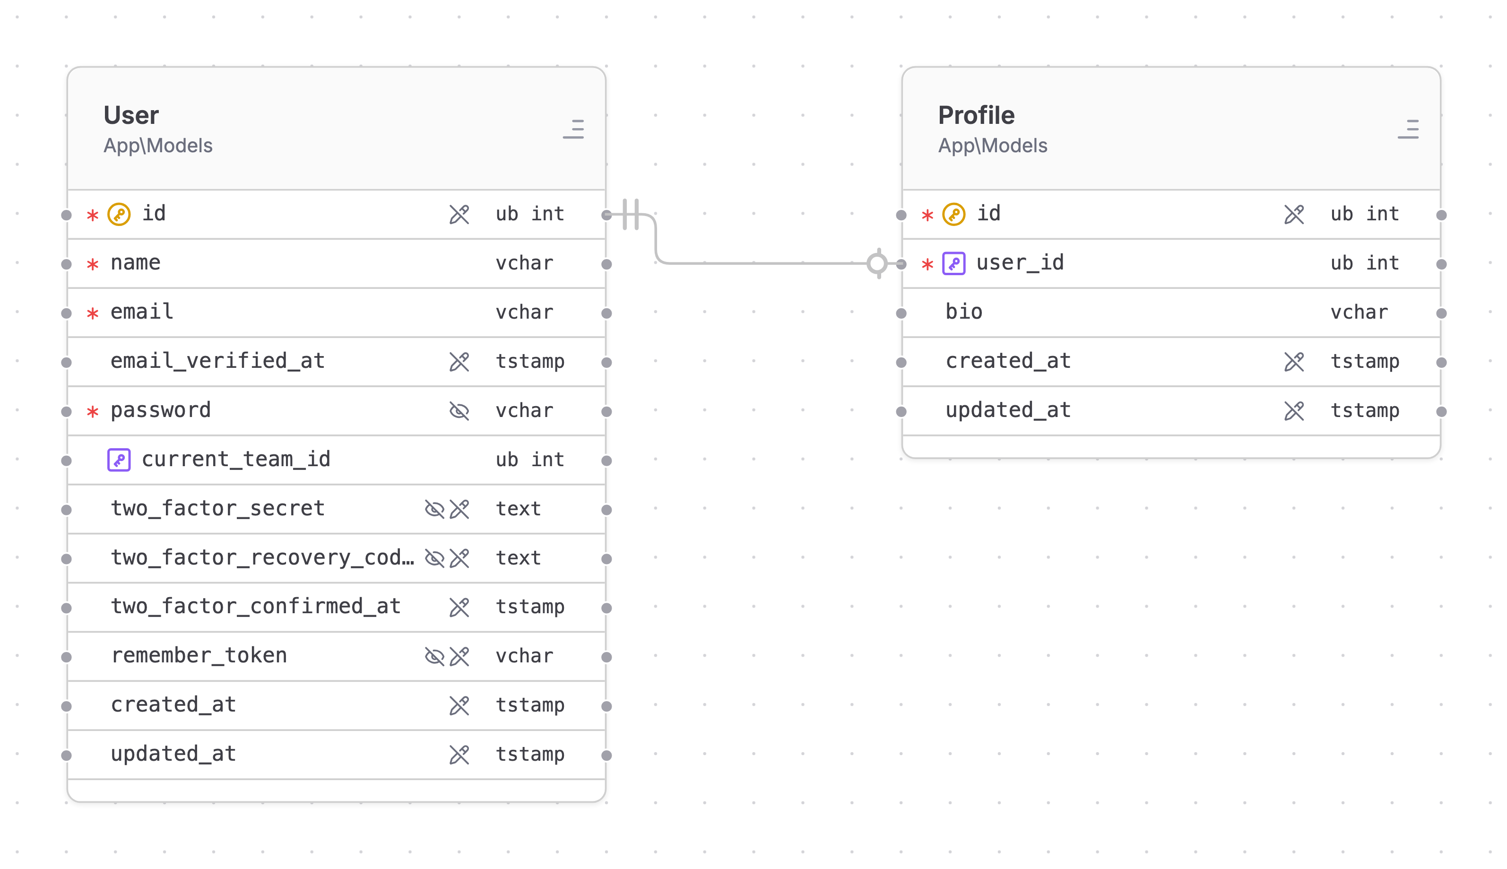This screenshot has height=869, width=1507.
Task: Click not-fillable pencil icon on two_factor_confirmed_at
Action: (459, 608)
